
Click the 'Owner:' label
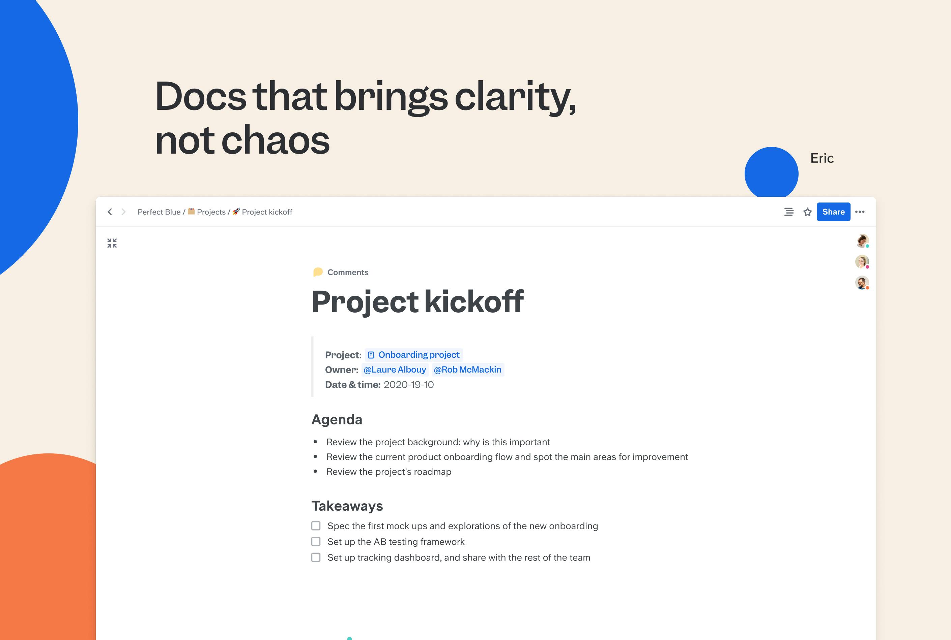(342, 370)
